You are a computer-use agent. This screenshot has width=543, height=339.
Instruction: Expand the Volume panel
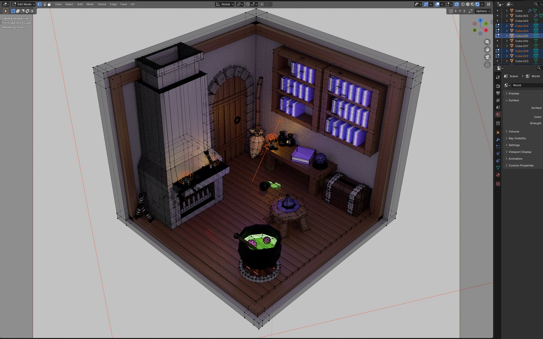tap(523, 132)
